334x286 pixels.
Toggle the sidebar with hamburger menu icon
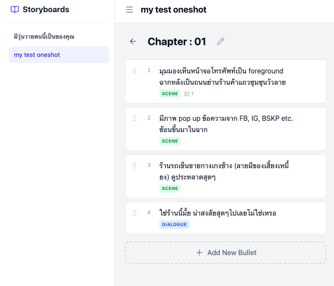(129, 10)
